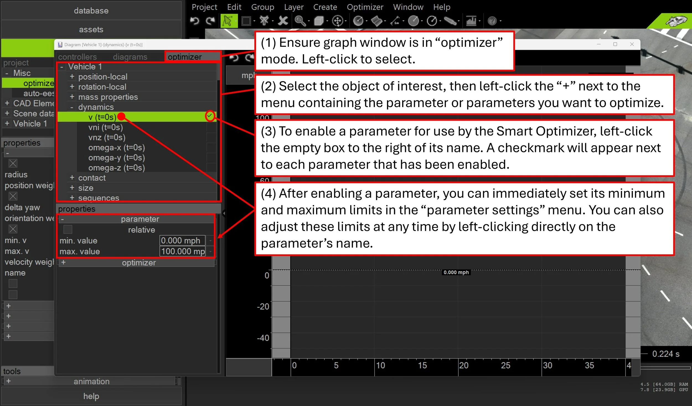Expand the optimizer section under properties
The height and width of the screenshot is (406, 692).
click(x=63, y=262)
